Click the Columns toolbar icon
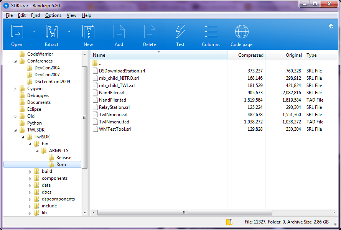 [x=211, y=31]
